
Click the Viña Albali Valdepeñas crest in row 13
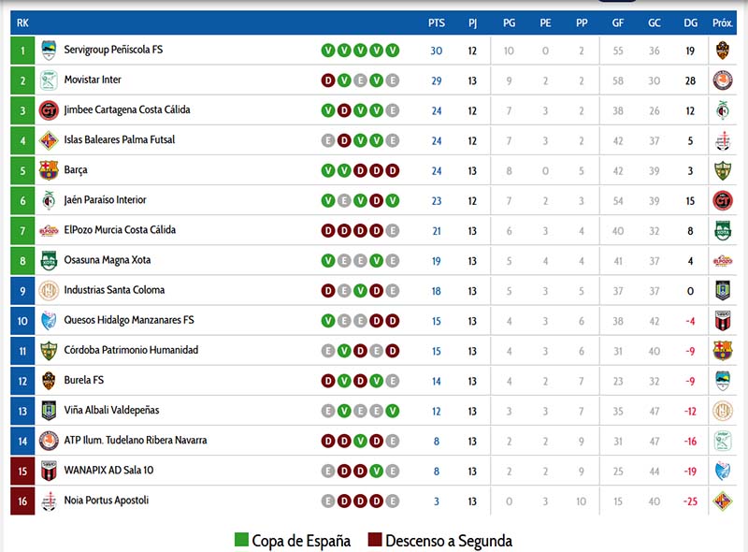tap(49, 411)
